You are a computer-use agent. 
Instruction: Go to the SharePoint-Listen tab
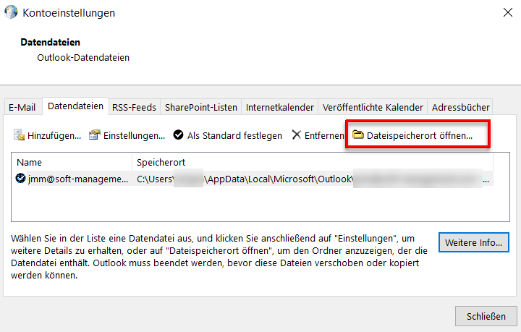(x=201, y=107)
